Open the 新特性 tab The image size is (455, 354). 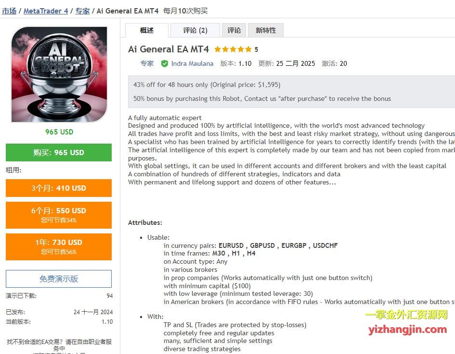click(266, 30)
